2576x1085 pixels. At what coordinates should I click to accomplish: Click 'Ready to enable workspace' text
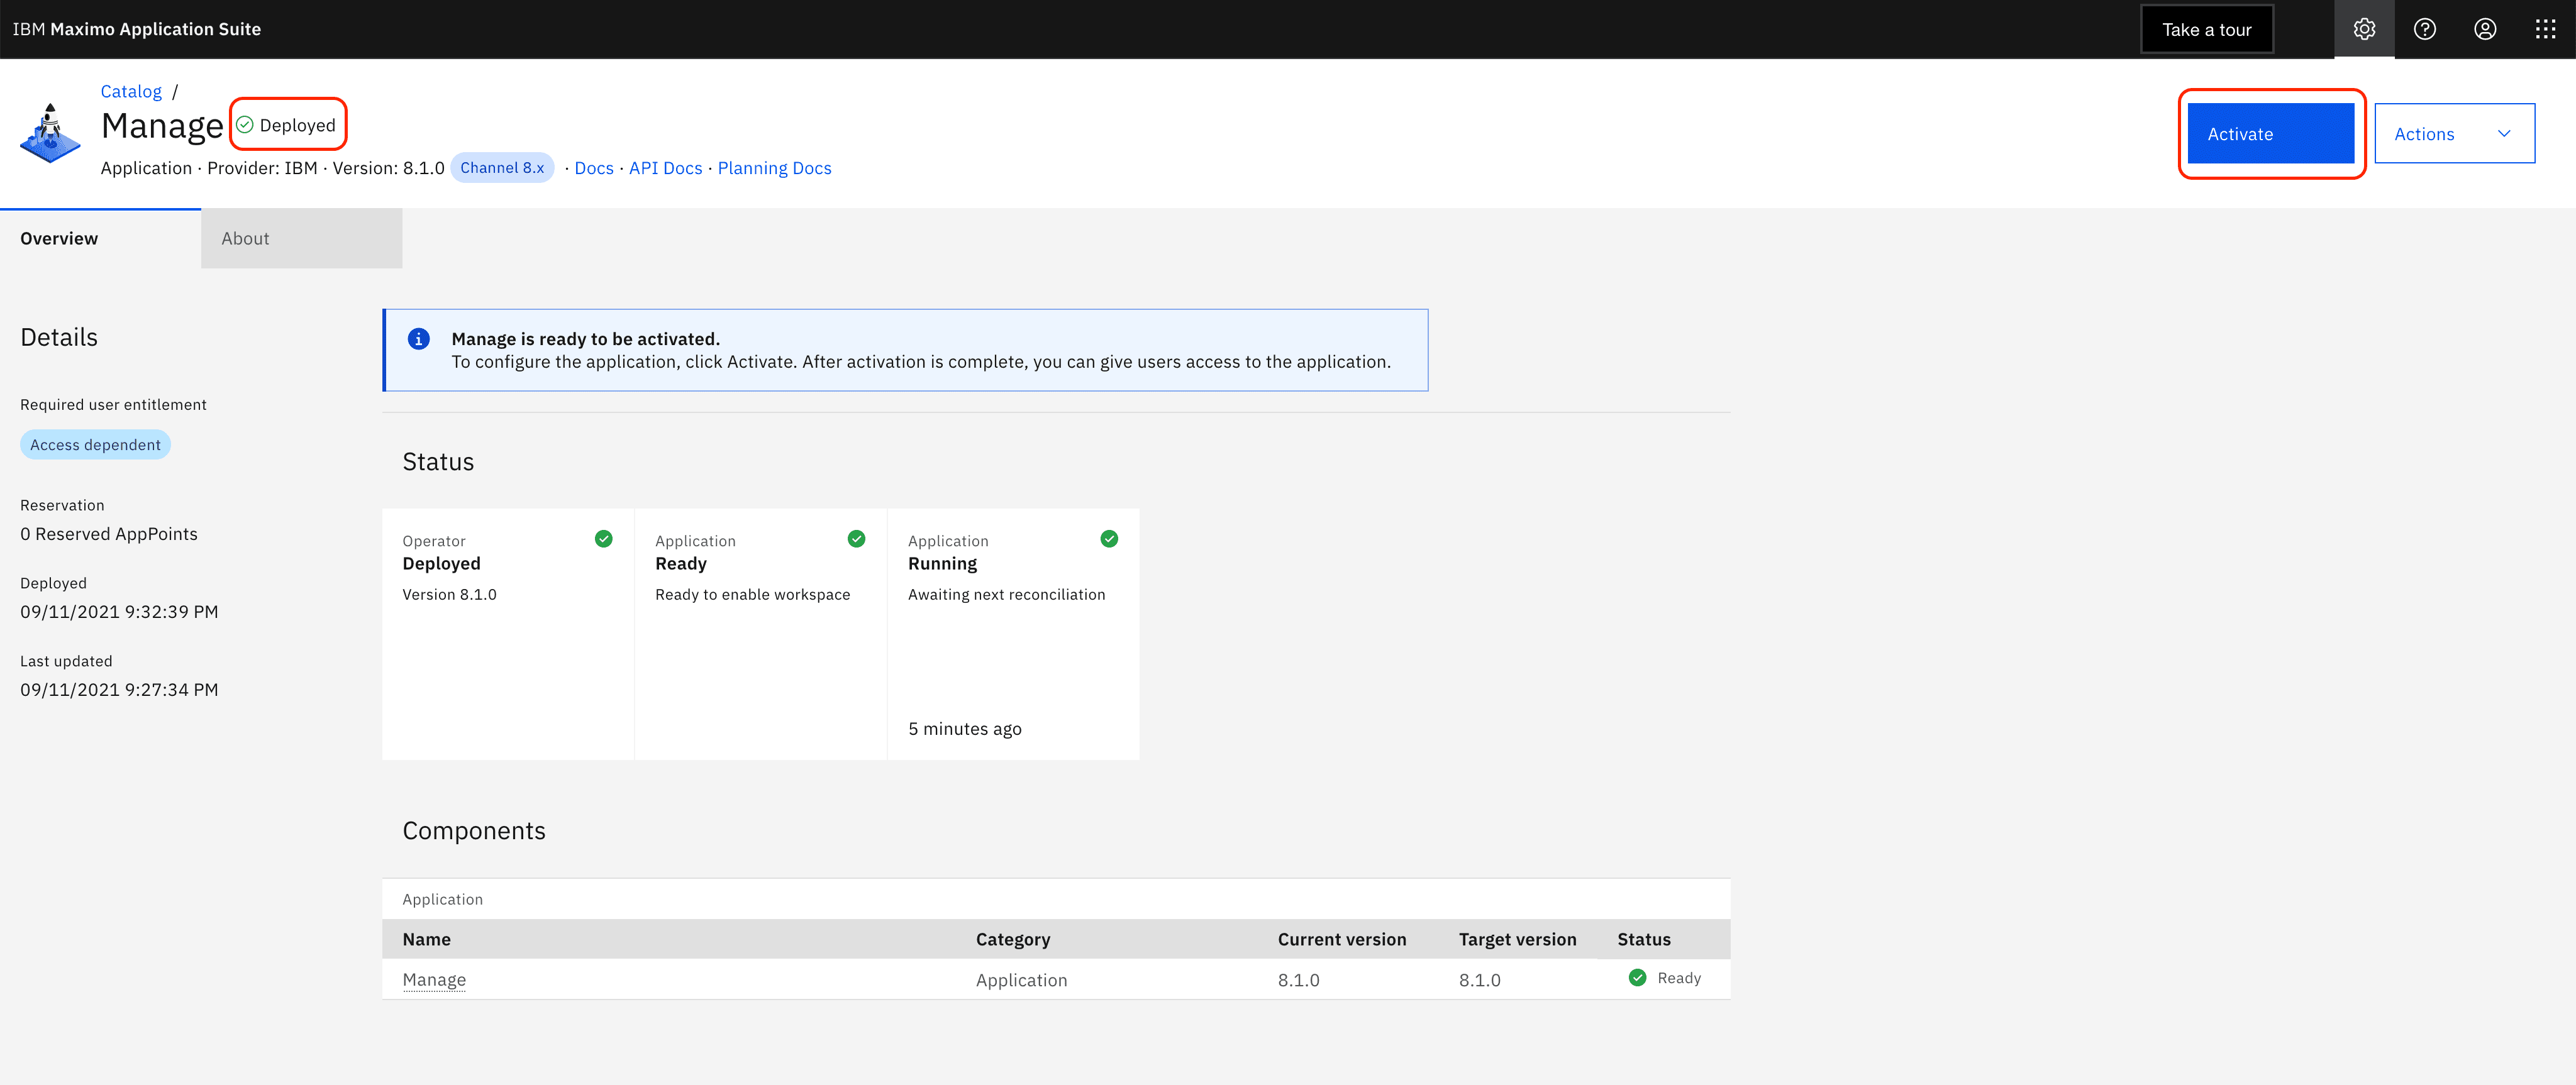(753, 594)
